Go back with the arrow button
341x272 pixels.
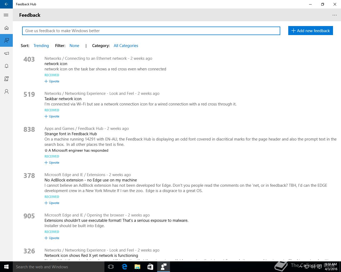click(6, 4)
